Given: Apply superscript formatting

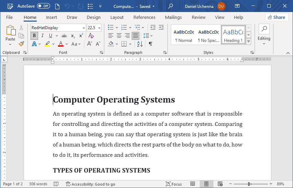Looking at the screenshot, I should (81, 36).
